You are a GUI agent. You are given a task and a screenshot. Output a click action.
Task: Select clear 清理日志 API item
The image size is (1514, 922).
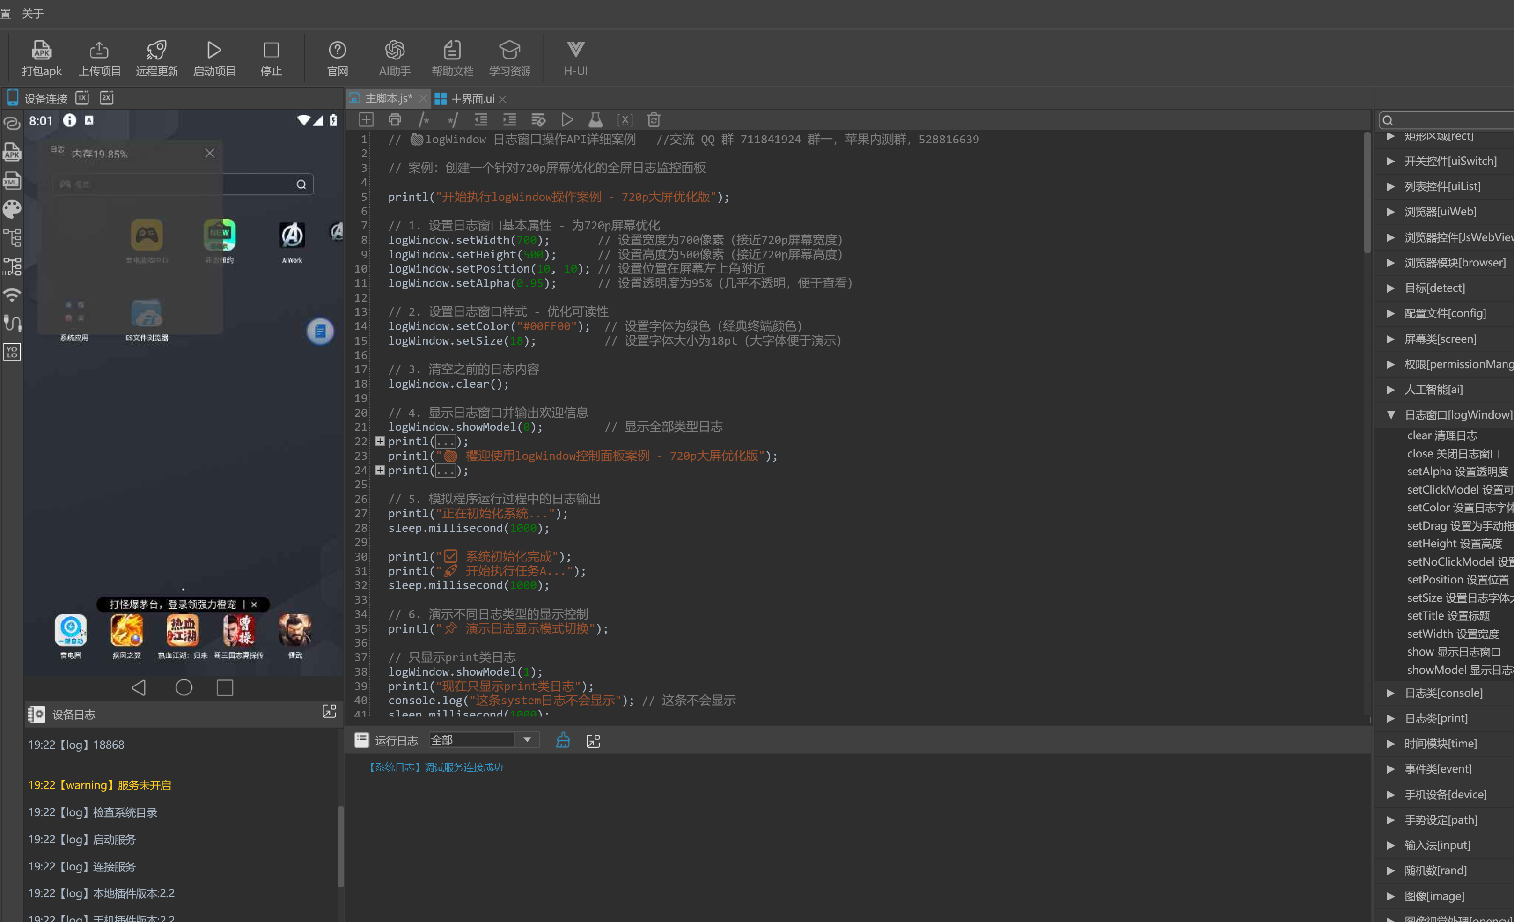[x=1442, y=435]
